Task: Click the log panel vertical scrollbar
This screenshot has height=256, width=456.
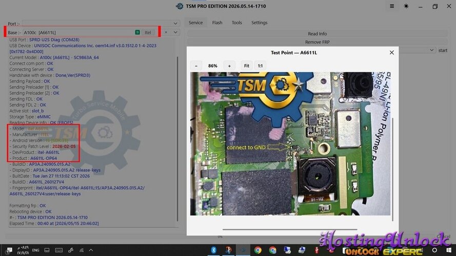Action: pos(177,139)
